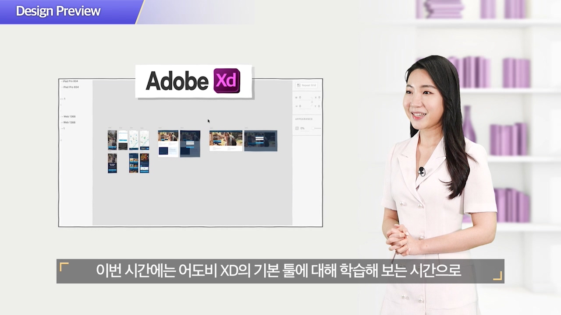561x315 pixels.
Task: Click the opacity icon under Appearance
Action: tap(297, 128)
